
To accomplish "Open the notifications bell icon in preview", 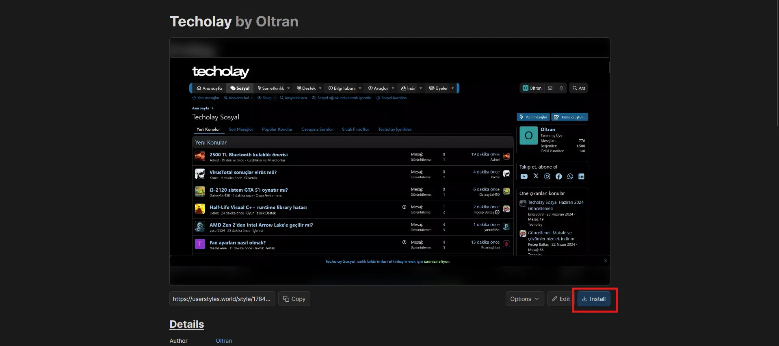I will coord(561,88).
